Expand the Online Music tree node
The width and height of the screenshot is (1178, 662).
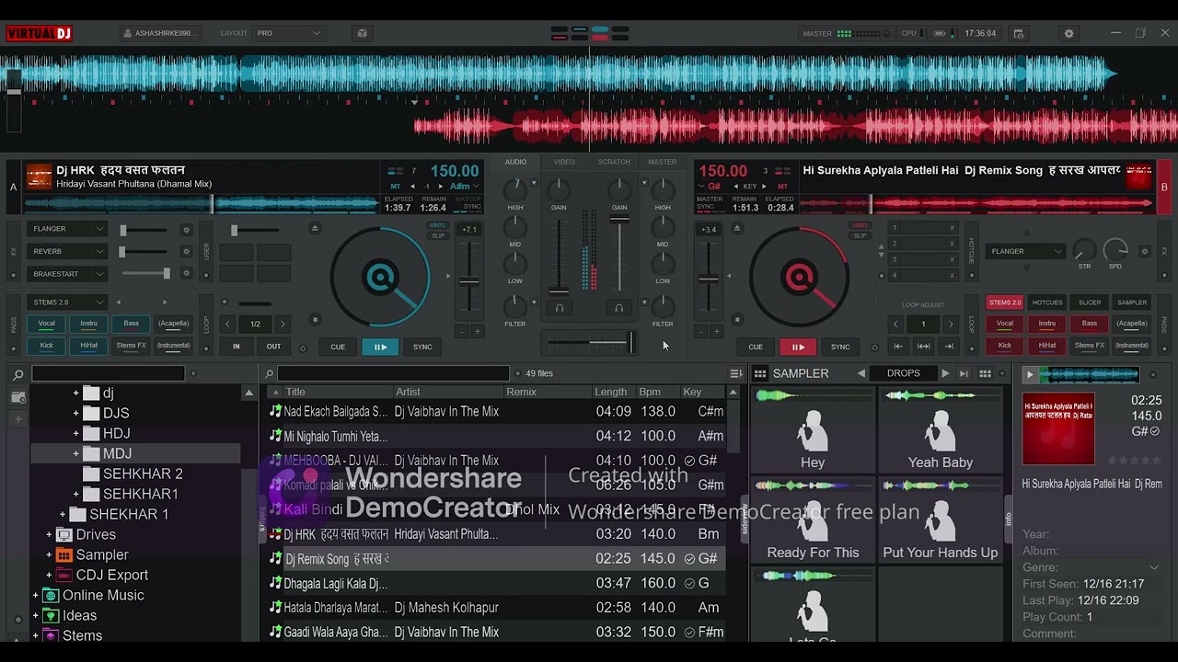click(x=36, y=595)
